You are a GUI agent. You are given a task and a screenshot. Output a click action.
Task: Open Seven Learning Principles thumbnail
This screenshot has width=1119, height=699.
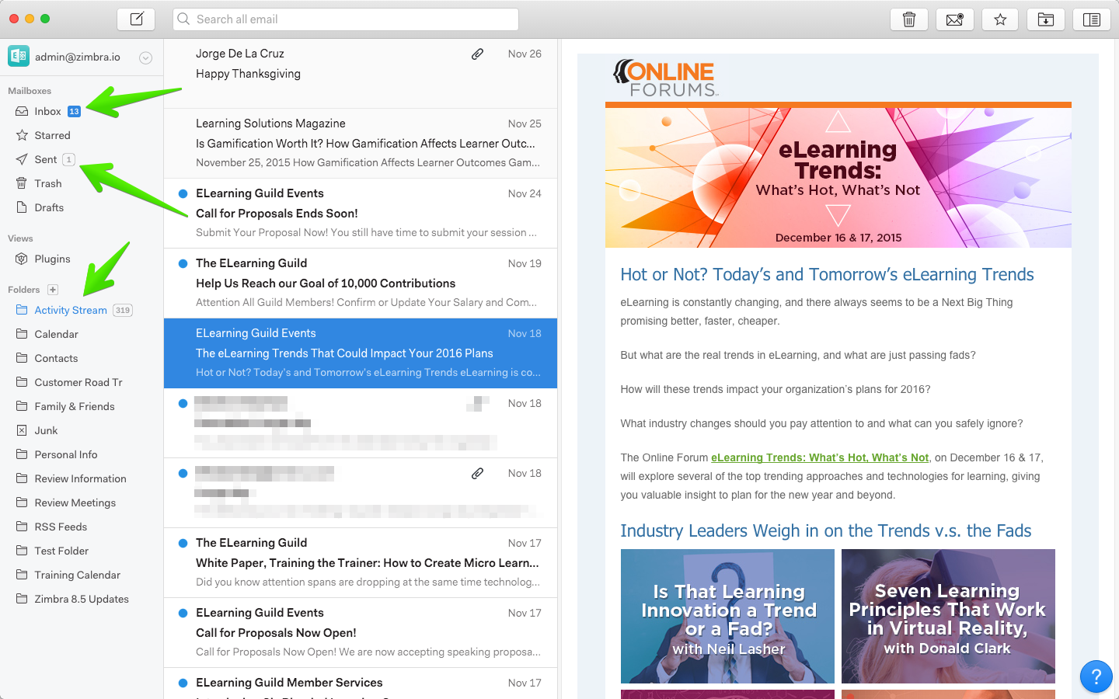tap(948, 616)
